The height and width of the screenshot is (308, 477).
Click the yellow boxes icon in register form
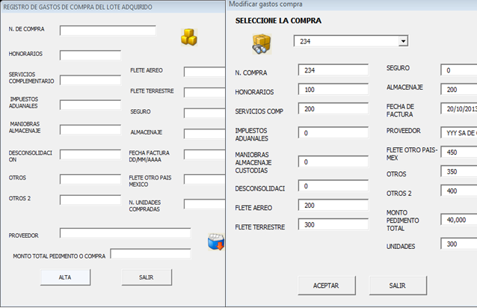(188, 37)
